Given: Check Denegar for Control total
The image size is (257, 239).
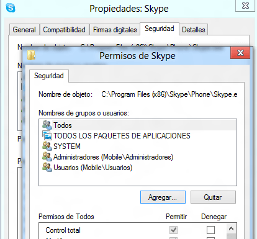Looking at the screenshot, I should (x=210, y=230).
